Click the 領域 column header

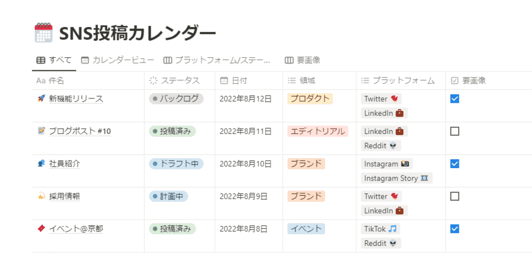pos(320,81)
